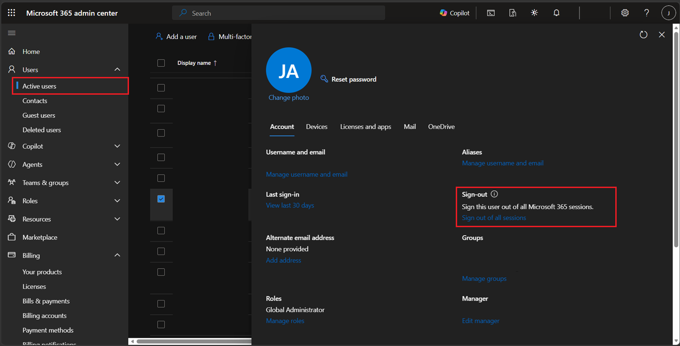680x346 pixels.
Task: Click the JA profile photo avatar
Action: point(288,70)
